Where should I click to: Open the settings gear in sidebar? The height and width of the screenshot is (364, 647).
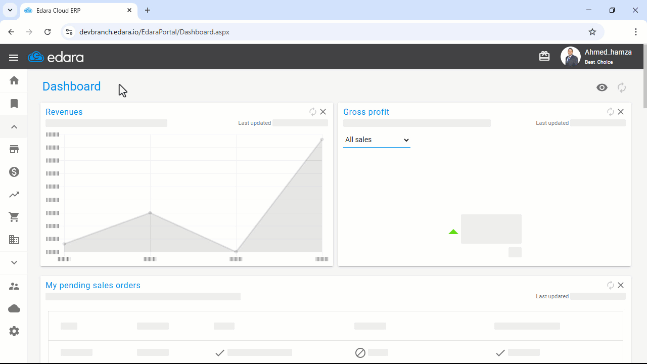click(14, 331)
